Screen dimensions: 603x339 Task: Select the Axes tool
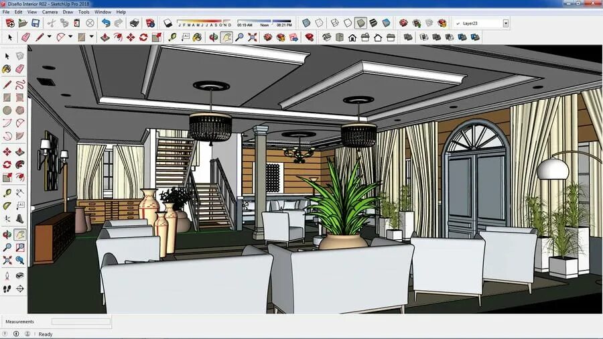coord(7,218)
